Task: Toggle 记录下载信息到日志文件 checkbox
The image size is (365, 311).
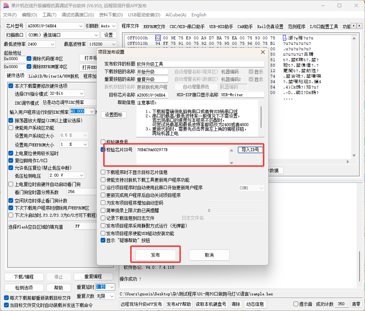Action: tap(103, 218)
